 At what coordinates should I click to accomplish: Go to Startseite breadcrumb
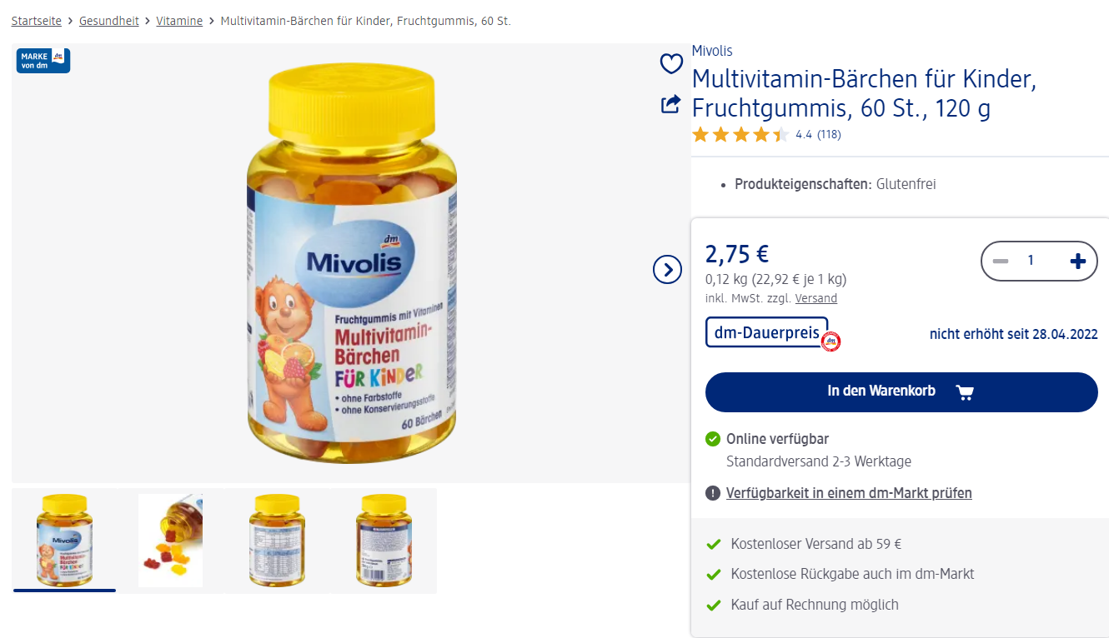tap(37, 21)
